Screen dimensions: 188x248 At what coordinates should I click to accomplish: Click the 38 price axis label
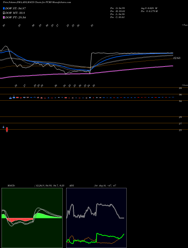[180, 88]
